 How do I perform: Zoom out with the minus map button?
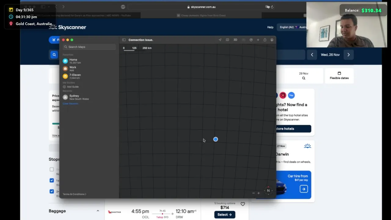(x=253, y=193)
